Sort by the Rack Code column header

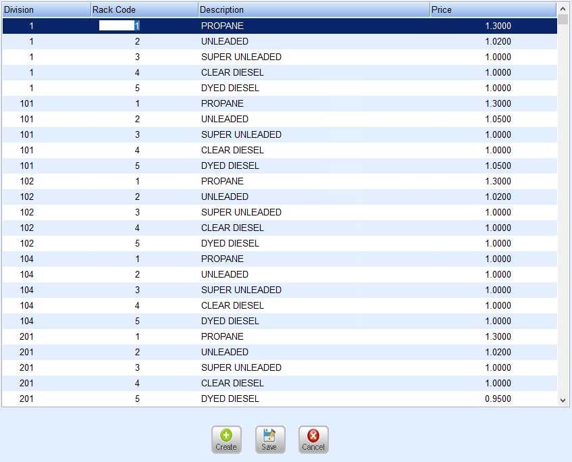point(145,10)
